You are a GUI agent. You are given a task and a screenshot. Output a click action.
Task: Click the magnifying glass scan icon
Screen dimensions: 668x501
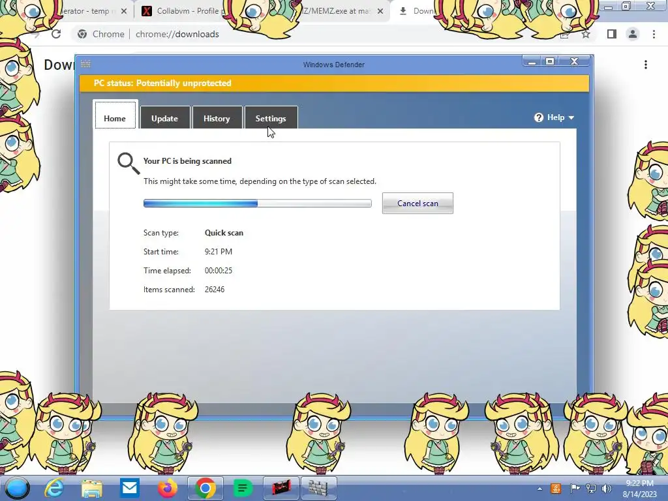coord(129,164)
